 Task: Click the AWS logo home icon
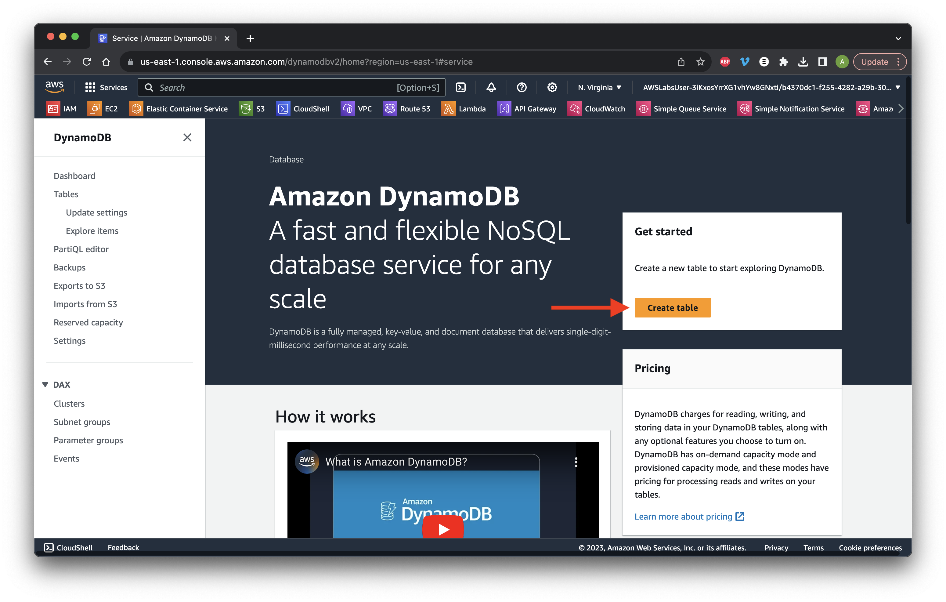pyautogui.click(x=55, y=87)
